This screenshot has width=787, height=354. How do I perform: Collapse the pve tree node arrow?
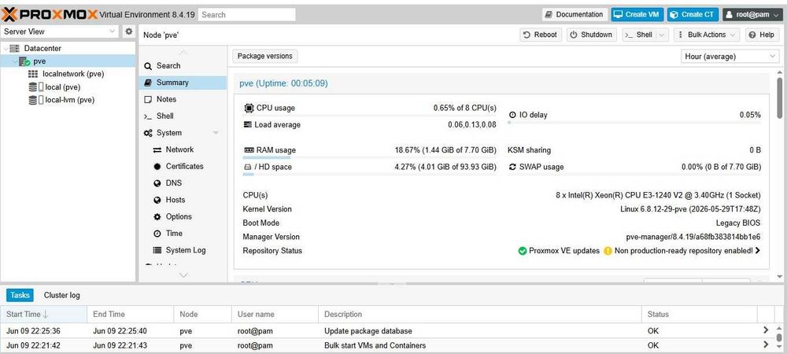tap(16, 61)
